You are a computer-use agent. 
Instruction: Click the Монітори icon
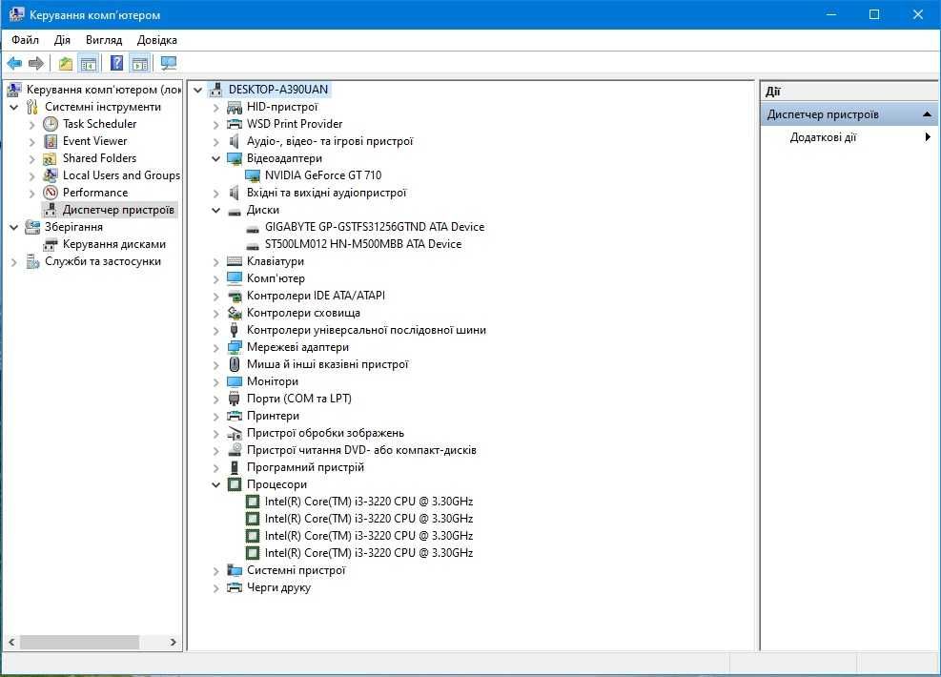[x=235, y=381]
